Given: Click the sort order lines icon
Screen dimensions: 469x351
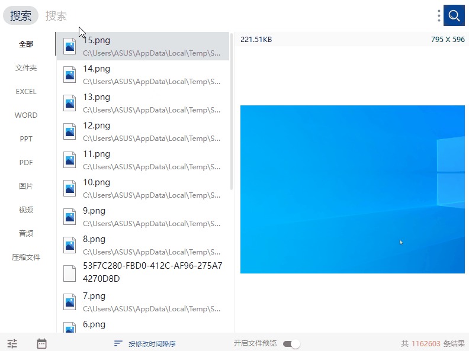Looking at the screenshot, I should [x=118, y=343].
